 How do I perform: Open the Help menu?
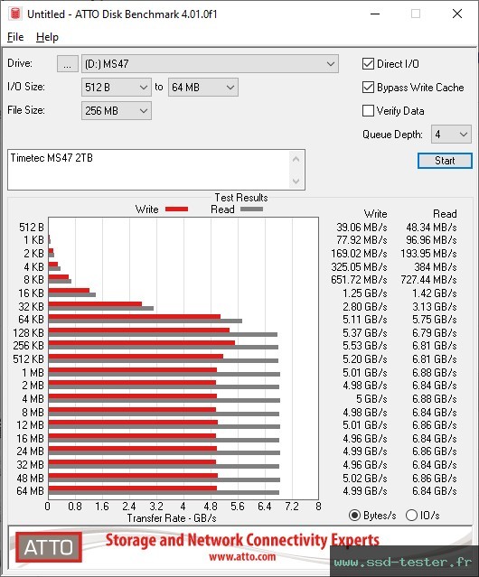point(47,37)
